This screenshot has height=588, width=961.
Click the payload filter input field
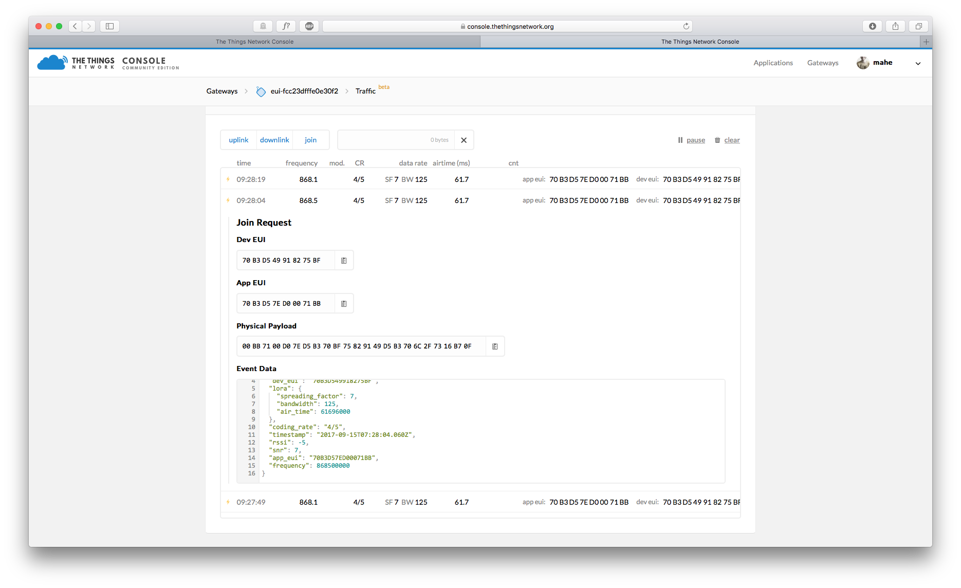(x=396, y=140)
